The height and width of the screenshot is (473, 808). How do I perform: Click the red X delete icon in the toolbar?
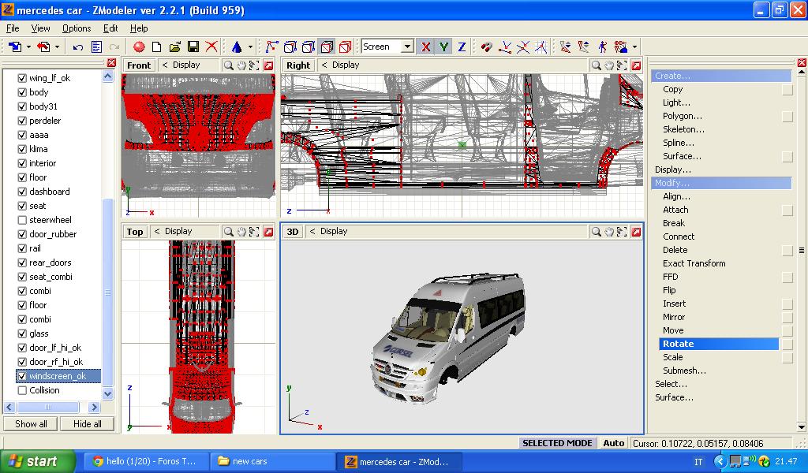(x=211, y=47)
